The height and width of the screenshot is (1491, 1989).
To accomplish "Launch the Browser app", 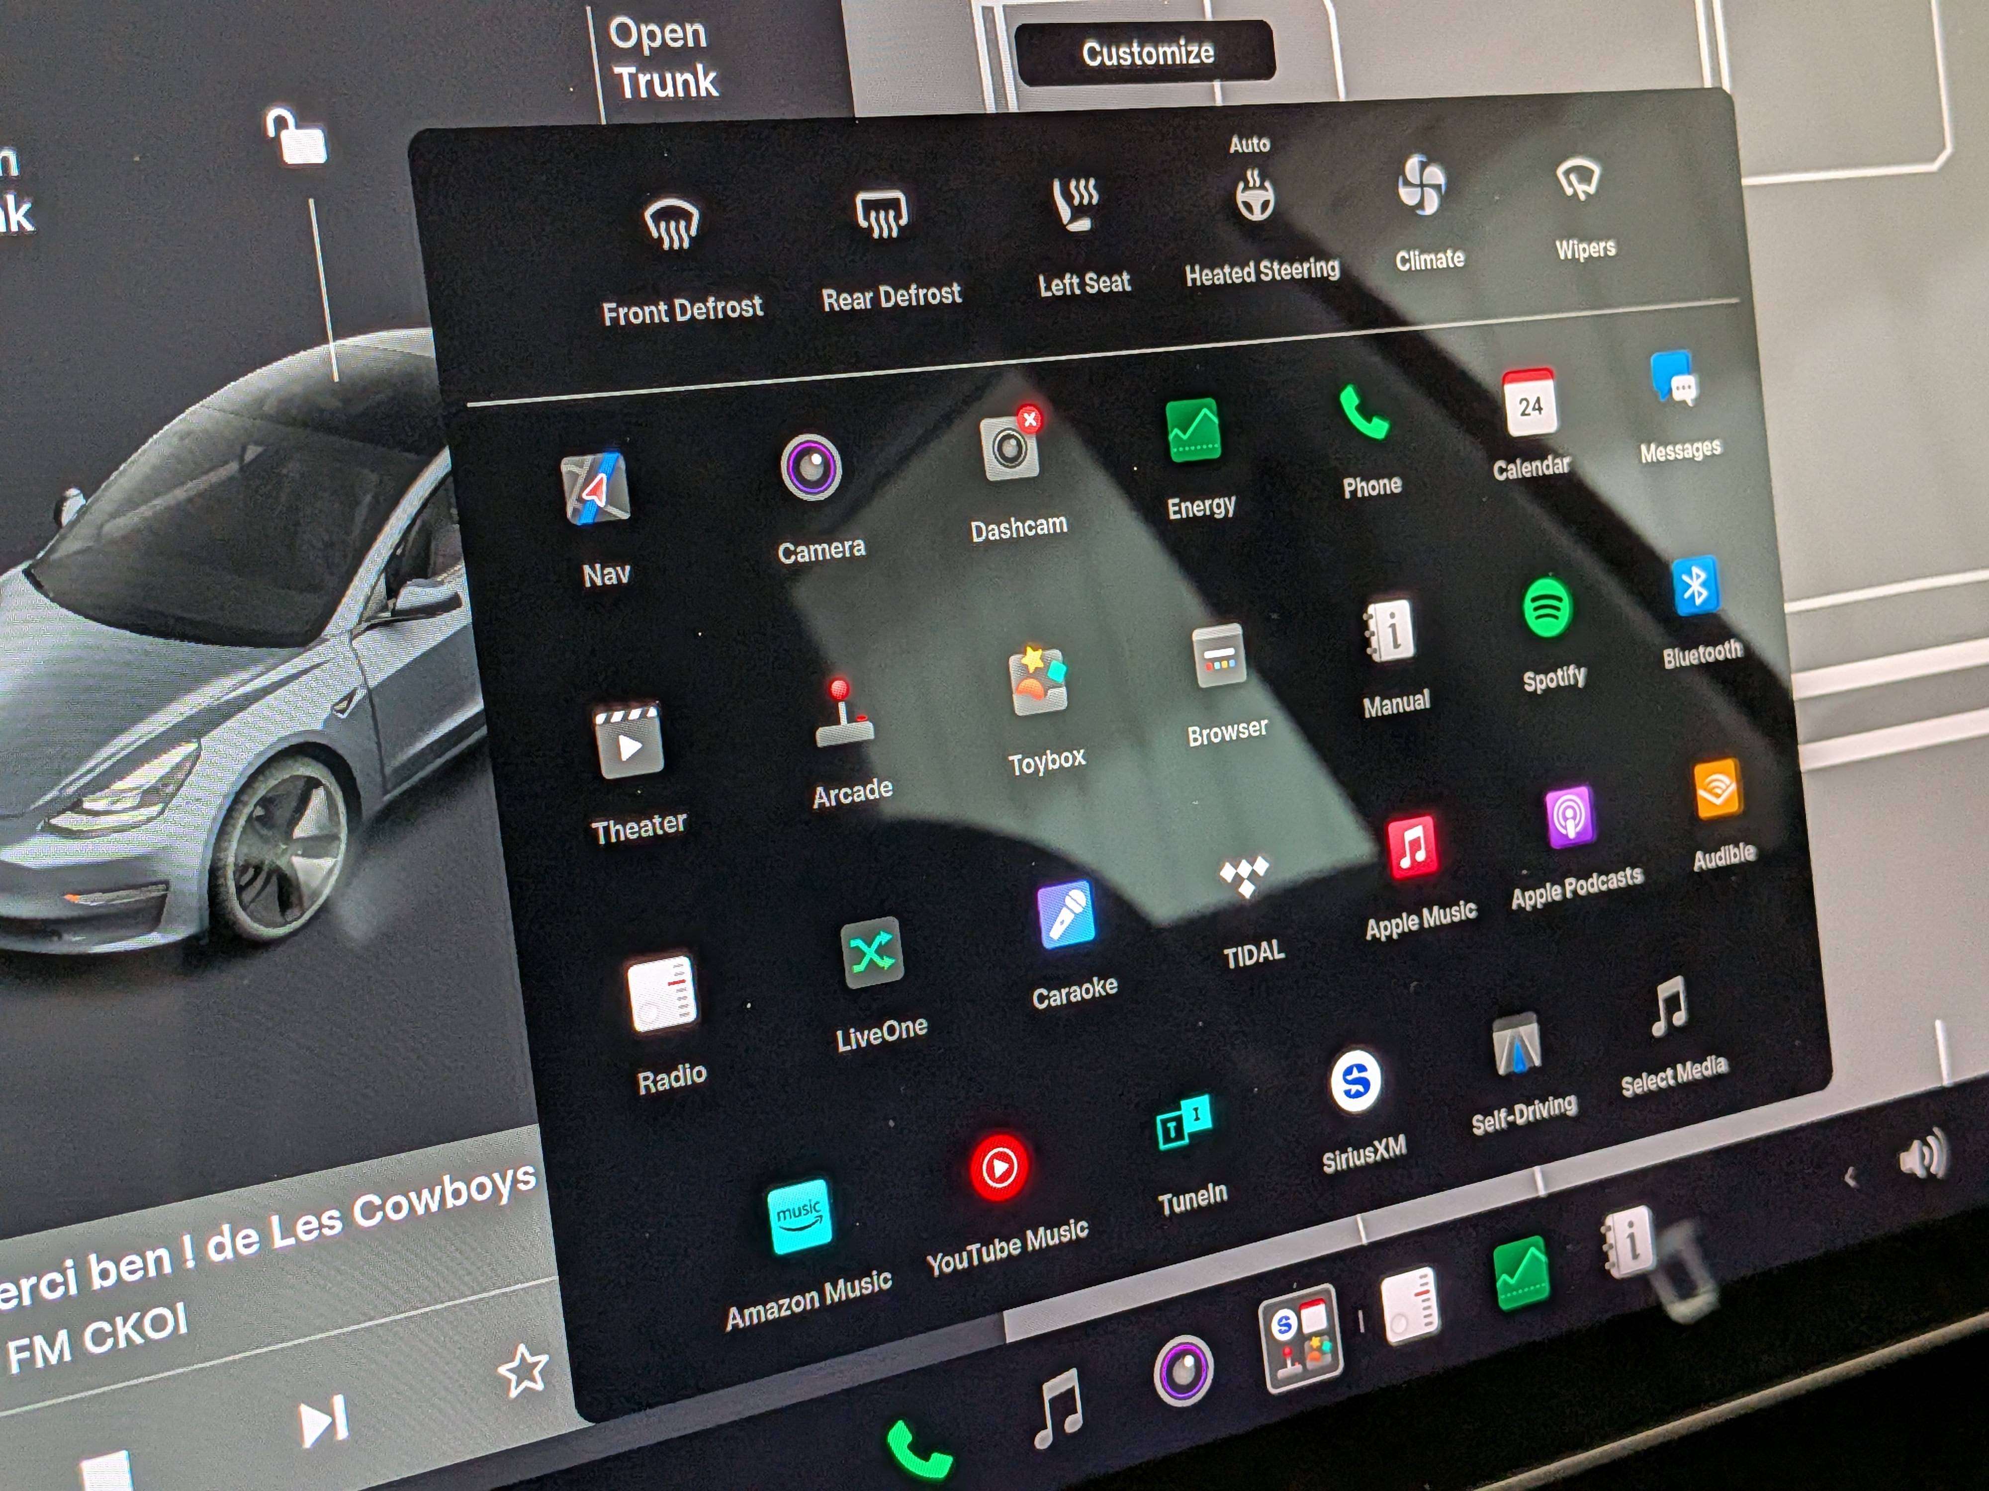I will coord(1219,656).
